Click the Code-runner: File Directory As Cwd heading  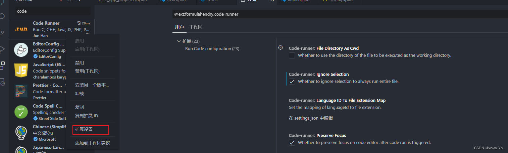(x=324, y=48)
